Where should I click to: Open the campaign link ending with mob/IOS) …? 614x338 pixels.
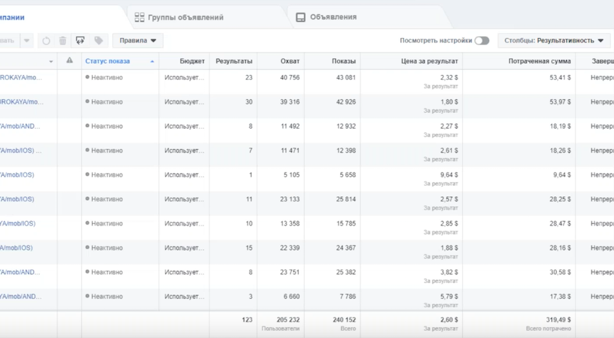coord(21,150)
